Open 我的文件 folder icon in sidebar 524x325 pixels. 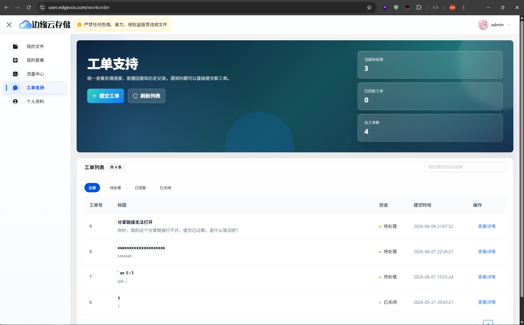(x=15, y=47)
